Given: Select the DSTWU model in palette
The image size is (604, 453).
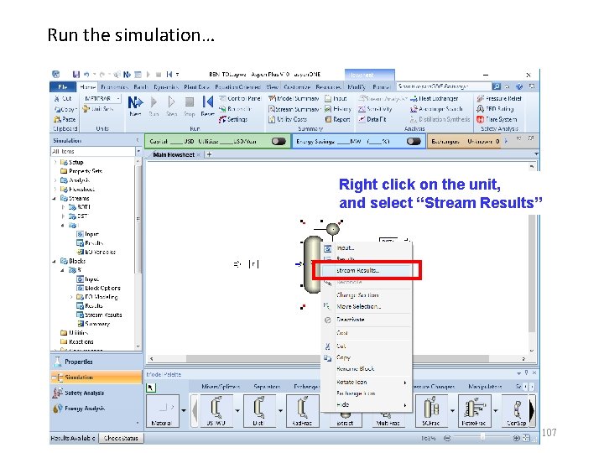Looking at the screenshot, I should [x=216, y=410].
